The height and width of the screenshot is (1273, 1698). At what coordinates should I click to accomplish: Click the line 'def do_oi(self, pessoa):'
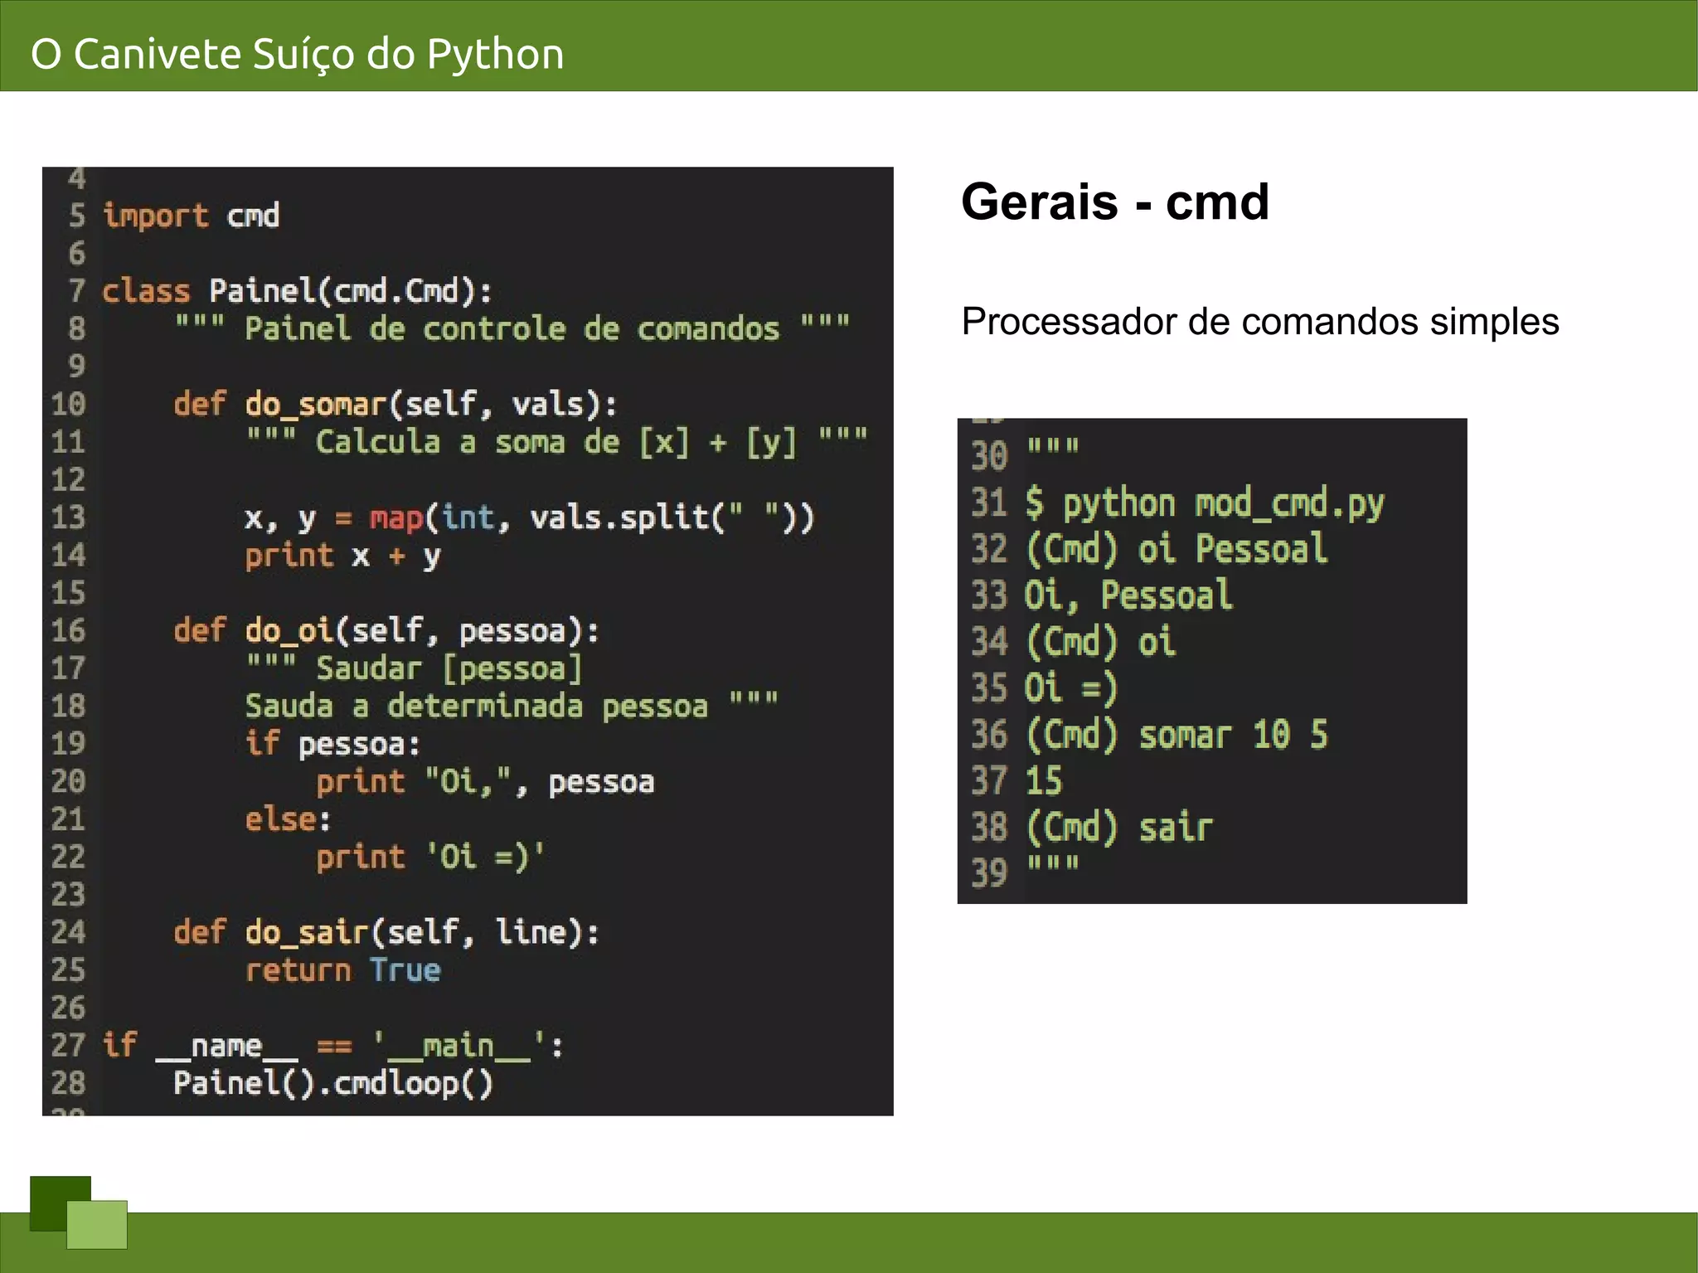[386, 630]
